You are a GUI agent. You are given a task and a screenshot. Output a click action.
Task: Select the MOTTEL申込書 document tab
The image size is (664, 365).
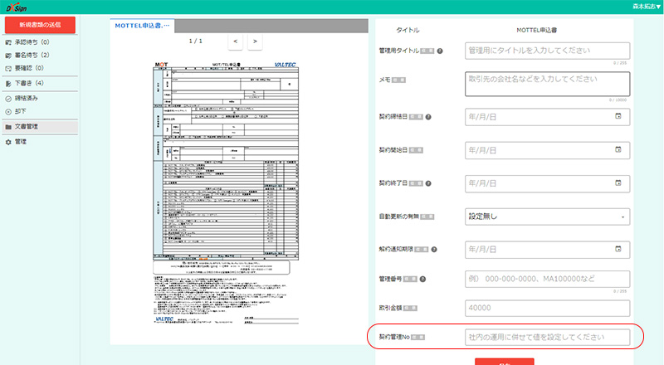[142, 26]
